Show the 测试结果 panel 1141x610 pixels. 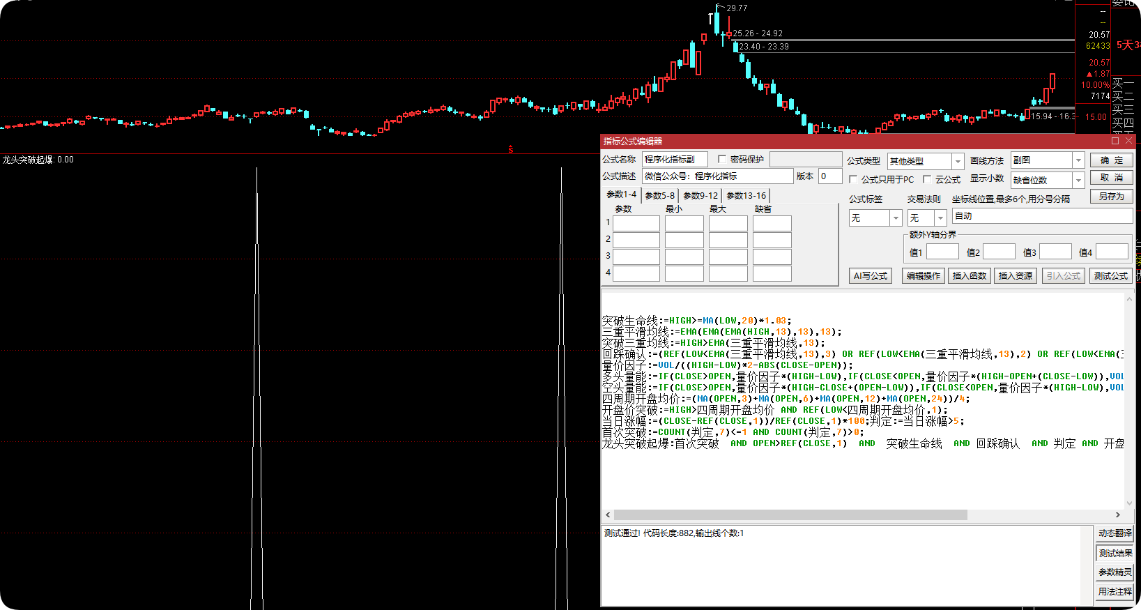(x=1115, y=554)
